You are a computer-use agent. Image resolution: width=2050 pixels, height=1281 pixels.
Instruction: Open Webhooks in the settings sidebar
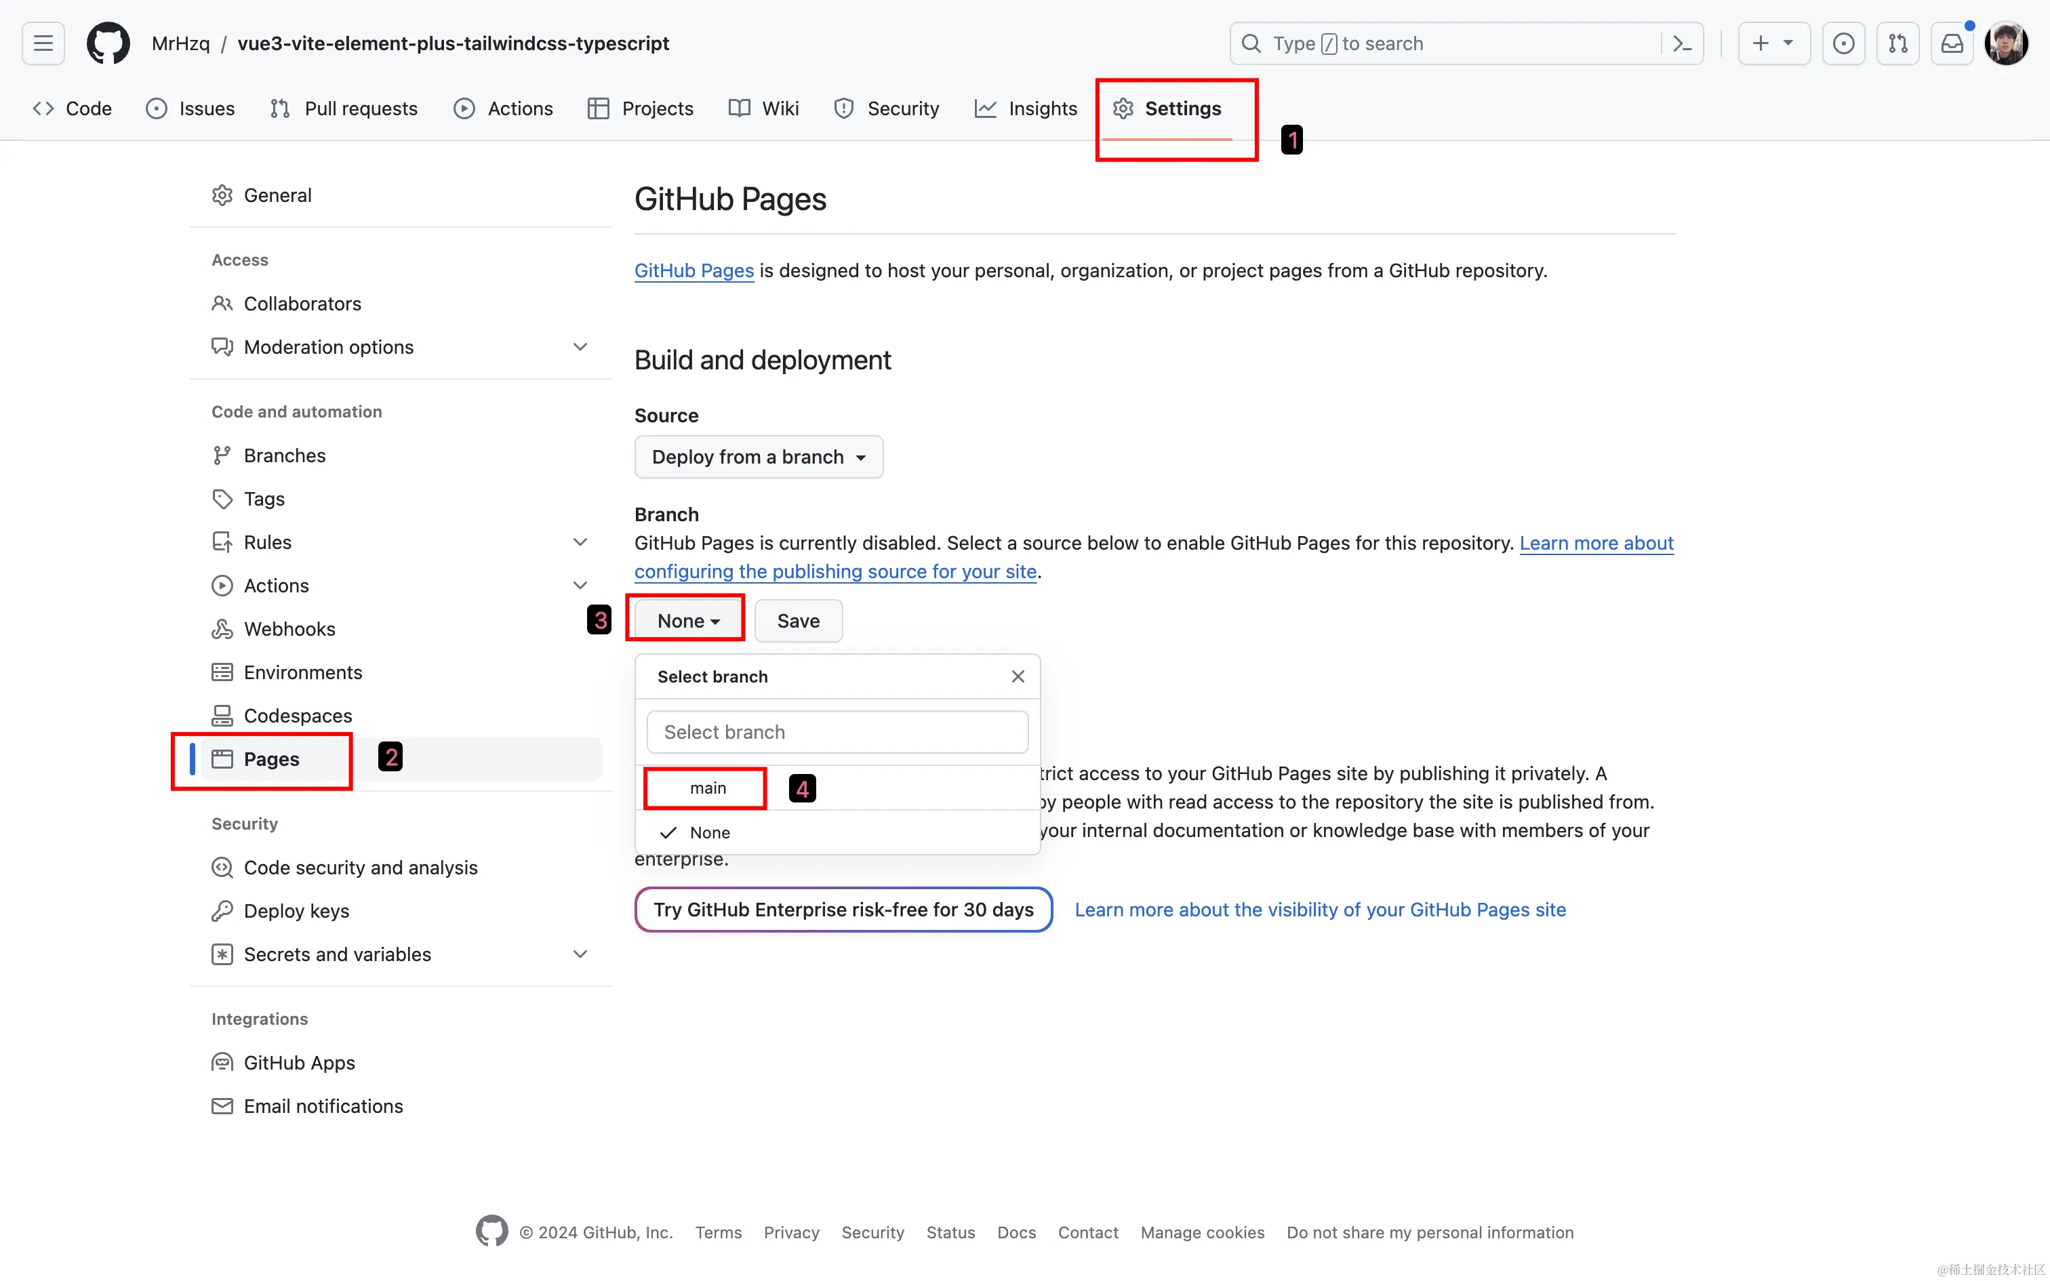point(289,629)
